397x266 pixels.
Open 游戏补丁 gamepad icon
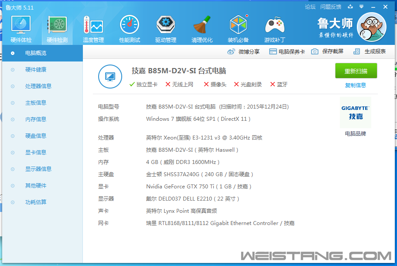tap(275, 29)
